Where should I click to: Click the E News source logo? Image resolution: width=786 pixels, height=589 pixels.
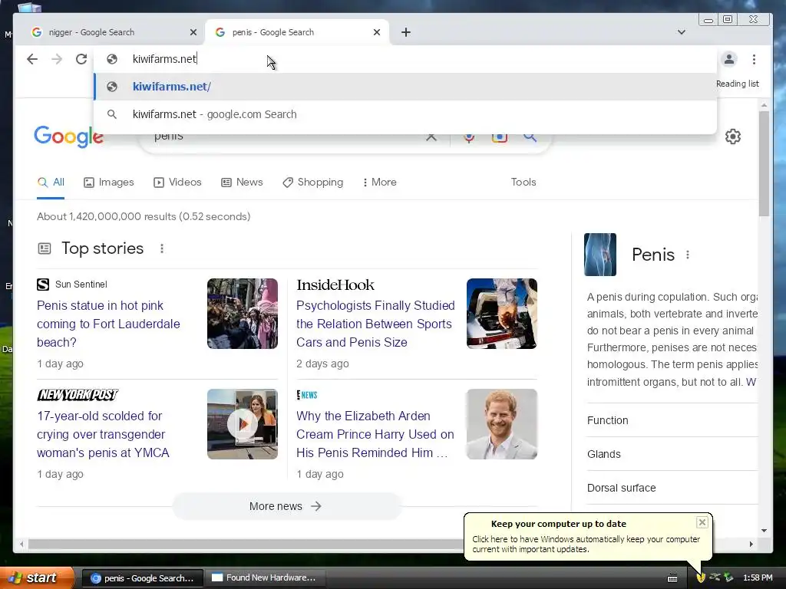(x=307, y=395)
